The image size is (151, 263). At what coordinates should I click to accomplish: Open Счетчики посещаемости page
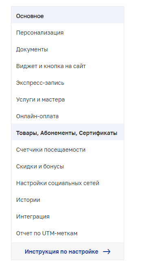point(68,150)
